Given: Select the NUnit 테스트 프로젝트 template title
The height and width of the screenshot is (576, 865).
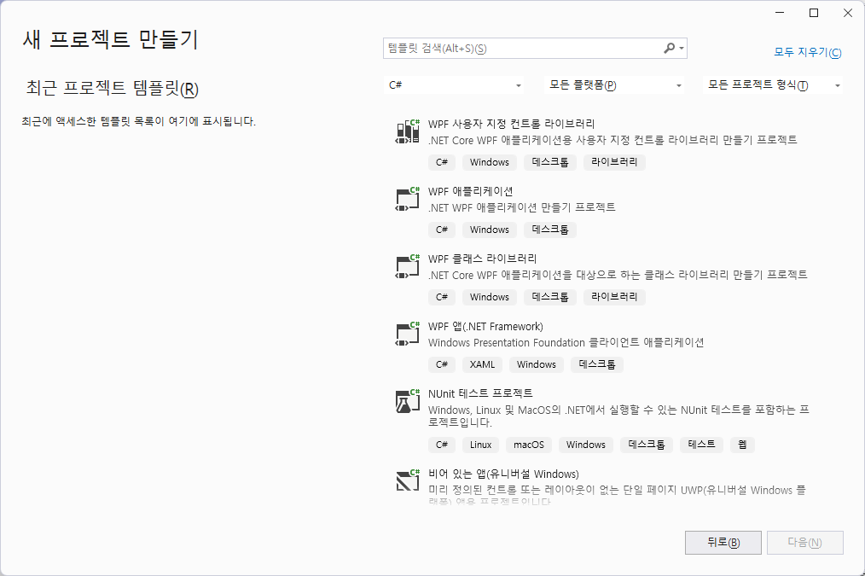Looking at the screenshot, I should [x=480, y=393].
